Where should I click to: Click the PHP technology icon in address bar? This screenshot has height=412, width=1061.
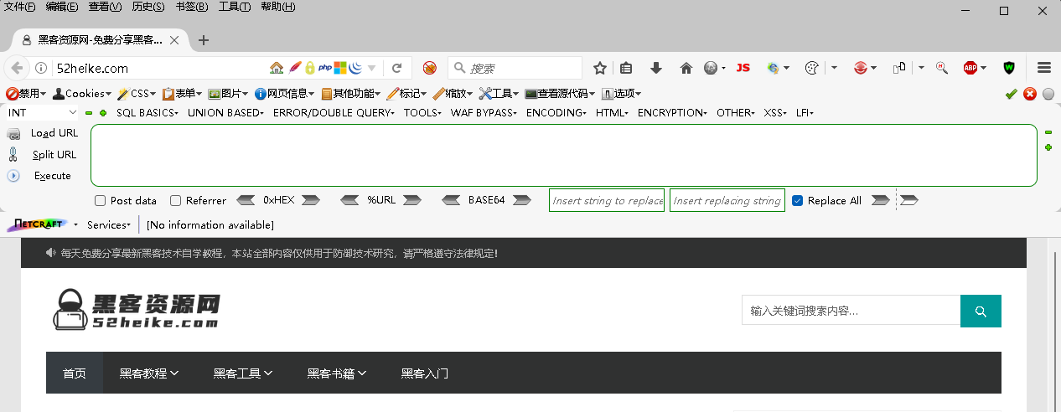pyautogui.click(x=325, y=68)
